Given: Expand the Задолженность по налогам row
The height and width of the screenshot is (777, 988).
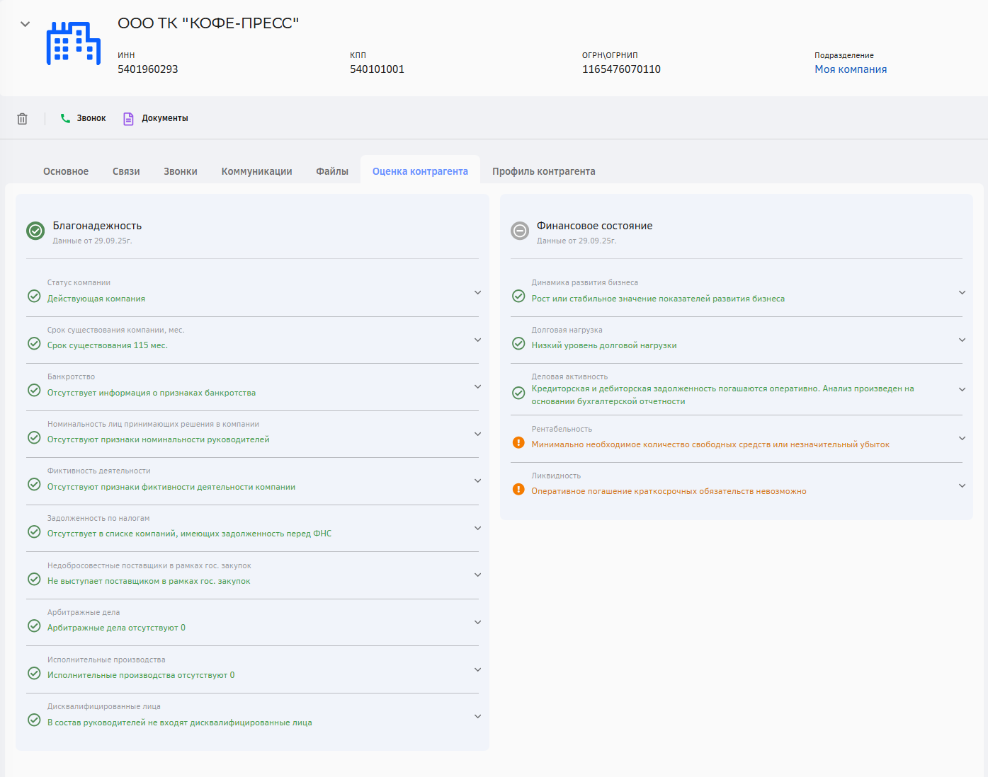Looking at the screenshot, I should (x=477, y=528).
